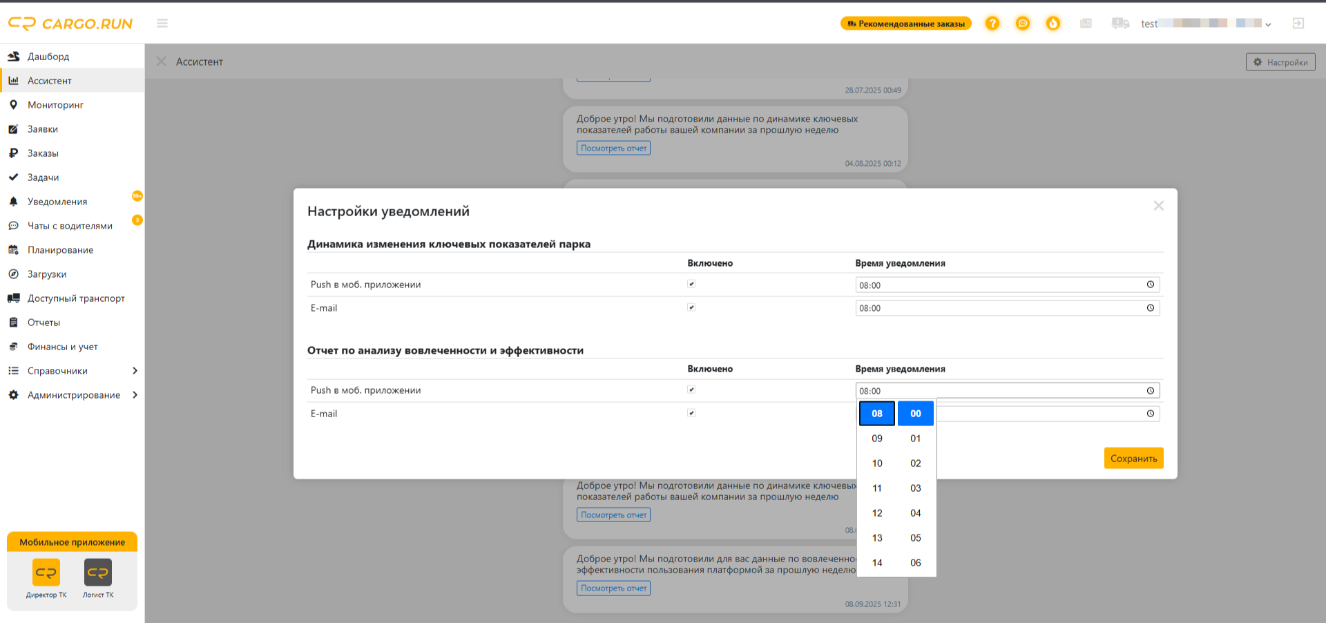The image size is (1326, 623).
Task: Close the Ассистент panel with the X
Action: (162, 61)
